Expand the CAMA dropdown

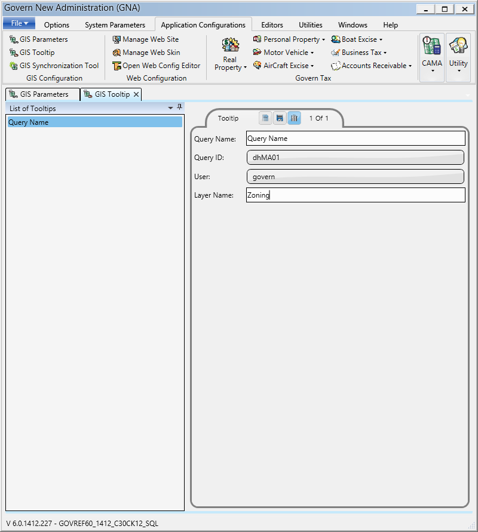(432, 57)
